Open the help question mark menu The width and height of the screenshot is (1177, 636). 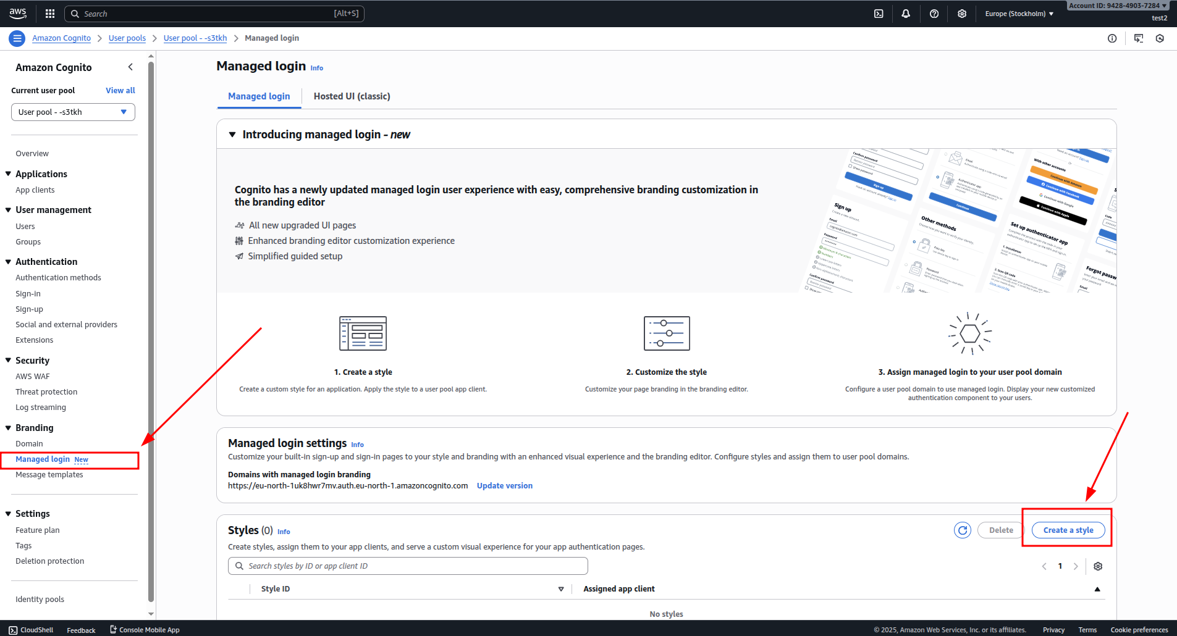pos(934,14)
